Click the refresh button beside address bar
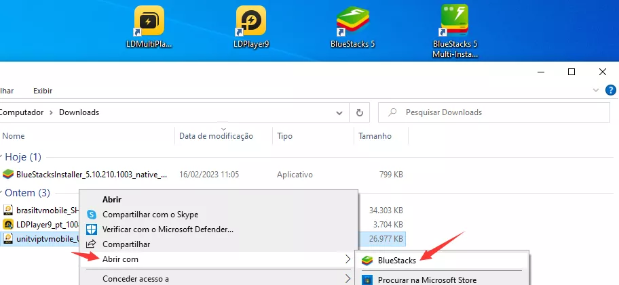This screenshot has height=285, width=619. (x=359, y=112)
